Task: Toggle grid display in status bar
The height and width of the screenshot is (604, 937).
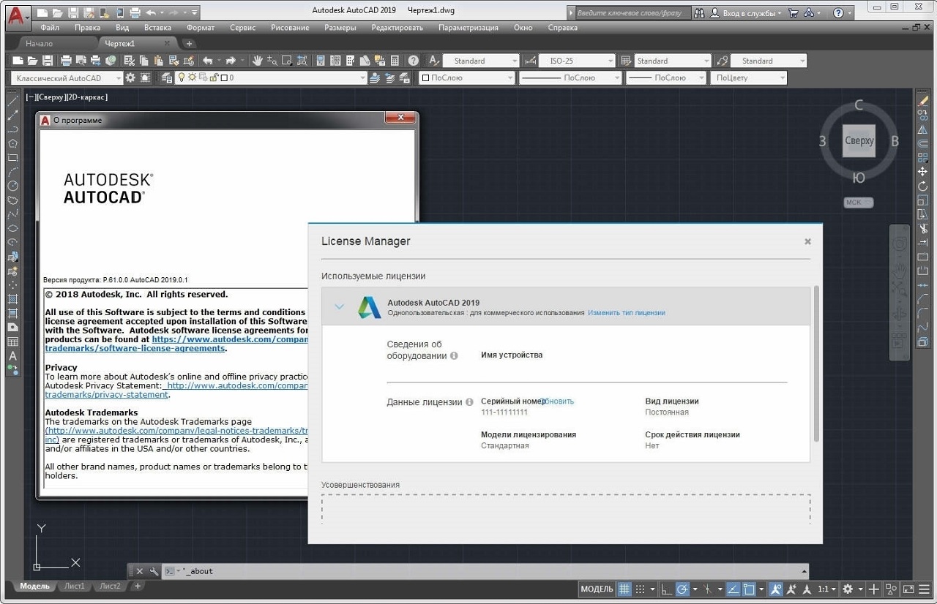Action: [624, 589]
